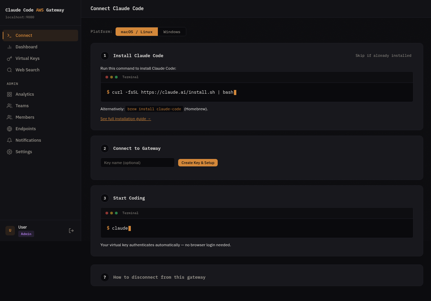
Task: Open the Dashboard chart icon
Action: click(9, 47)
